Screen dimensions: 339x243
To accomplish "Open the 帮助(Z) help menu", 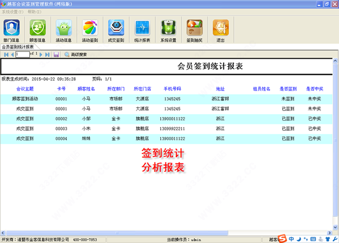I will pyautogui.click(x=35, y=11).
